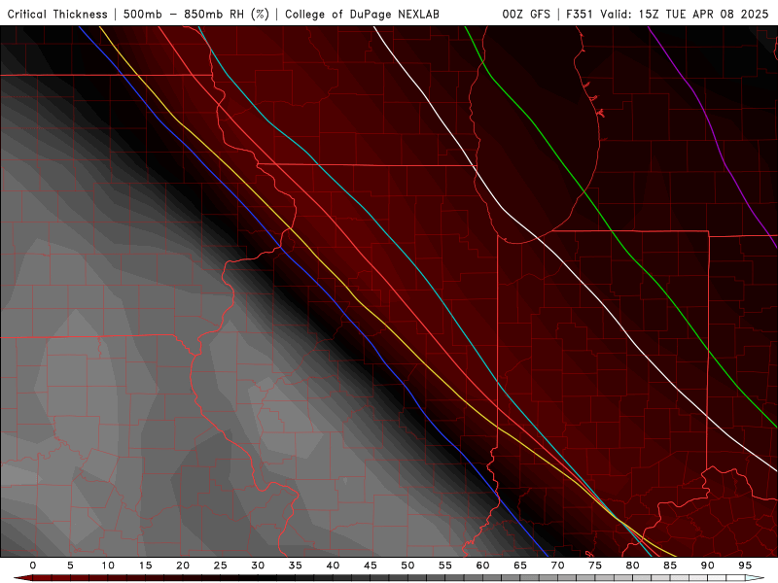Click colorbar label "95"
The width and height of the screenshot is (778, 583).
tap(745, 566)
